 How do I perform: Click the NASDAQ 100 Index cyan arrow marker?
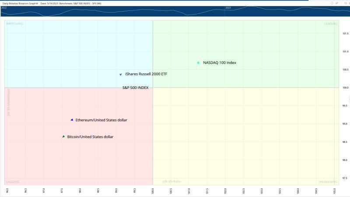198,63
